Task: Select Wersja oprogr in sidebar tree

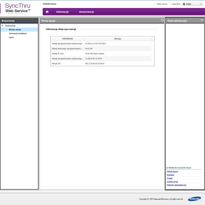Action: [x=19, y=30]
